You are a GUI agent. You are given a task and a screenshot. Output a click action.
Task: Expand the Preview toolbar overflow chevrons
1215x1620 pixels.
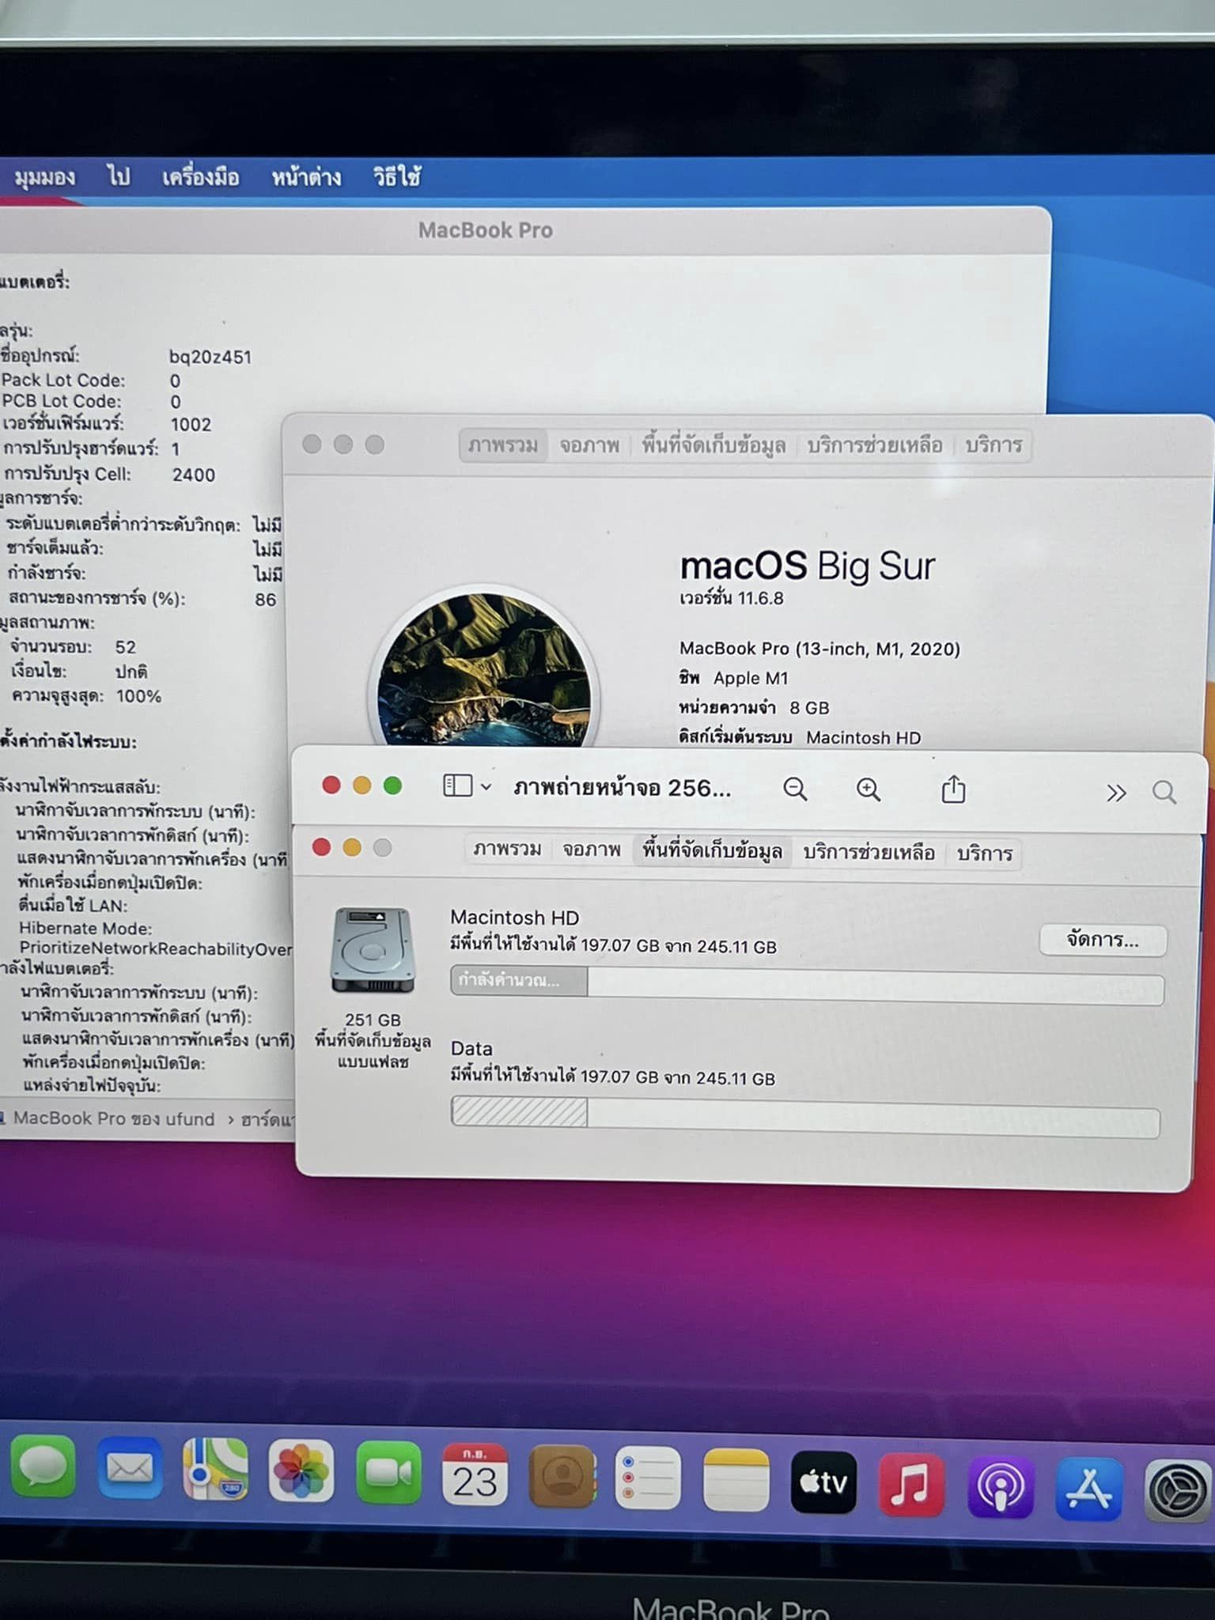1115,793
